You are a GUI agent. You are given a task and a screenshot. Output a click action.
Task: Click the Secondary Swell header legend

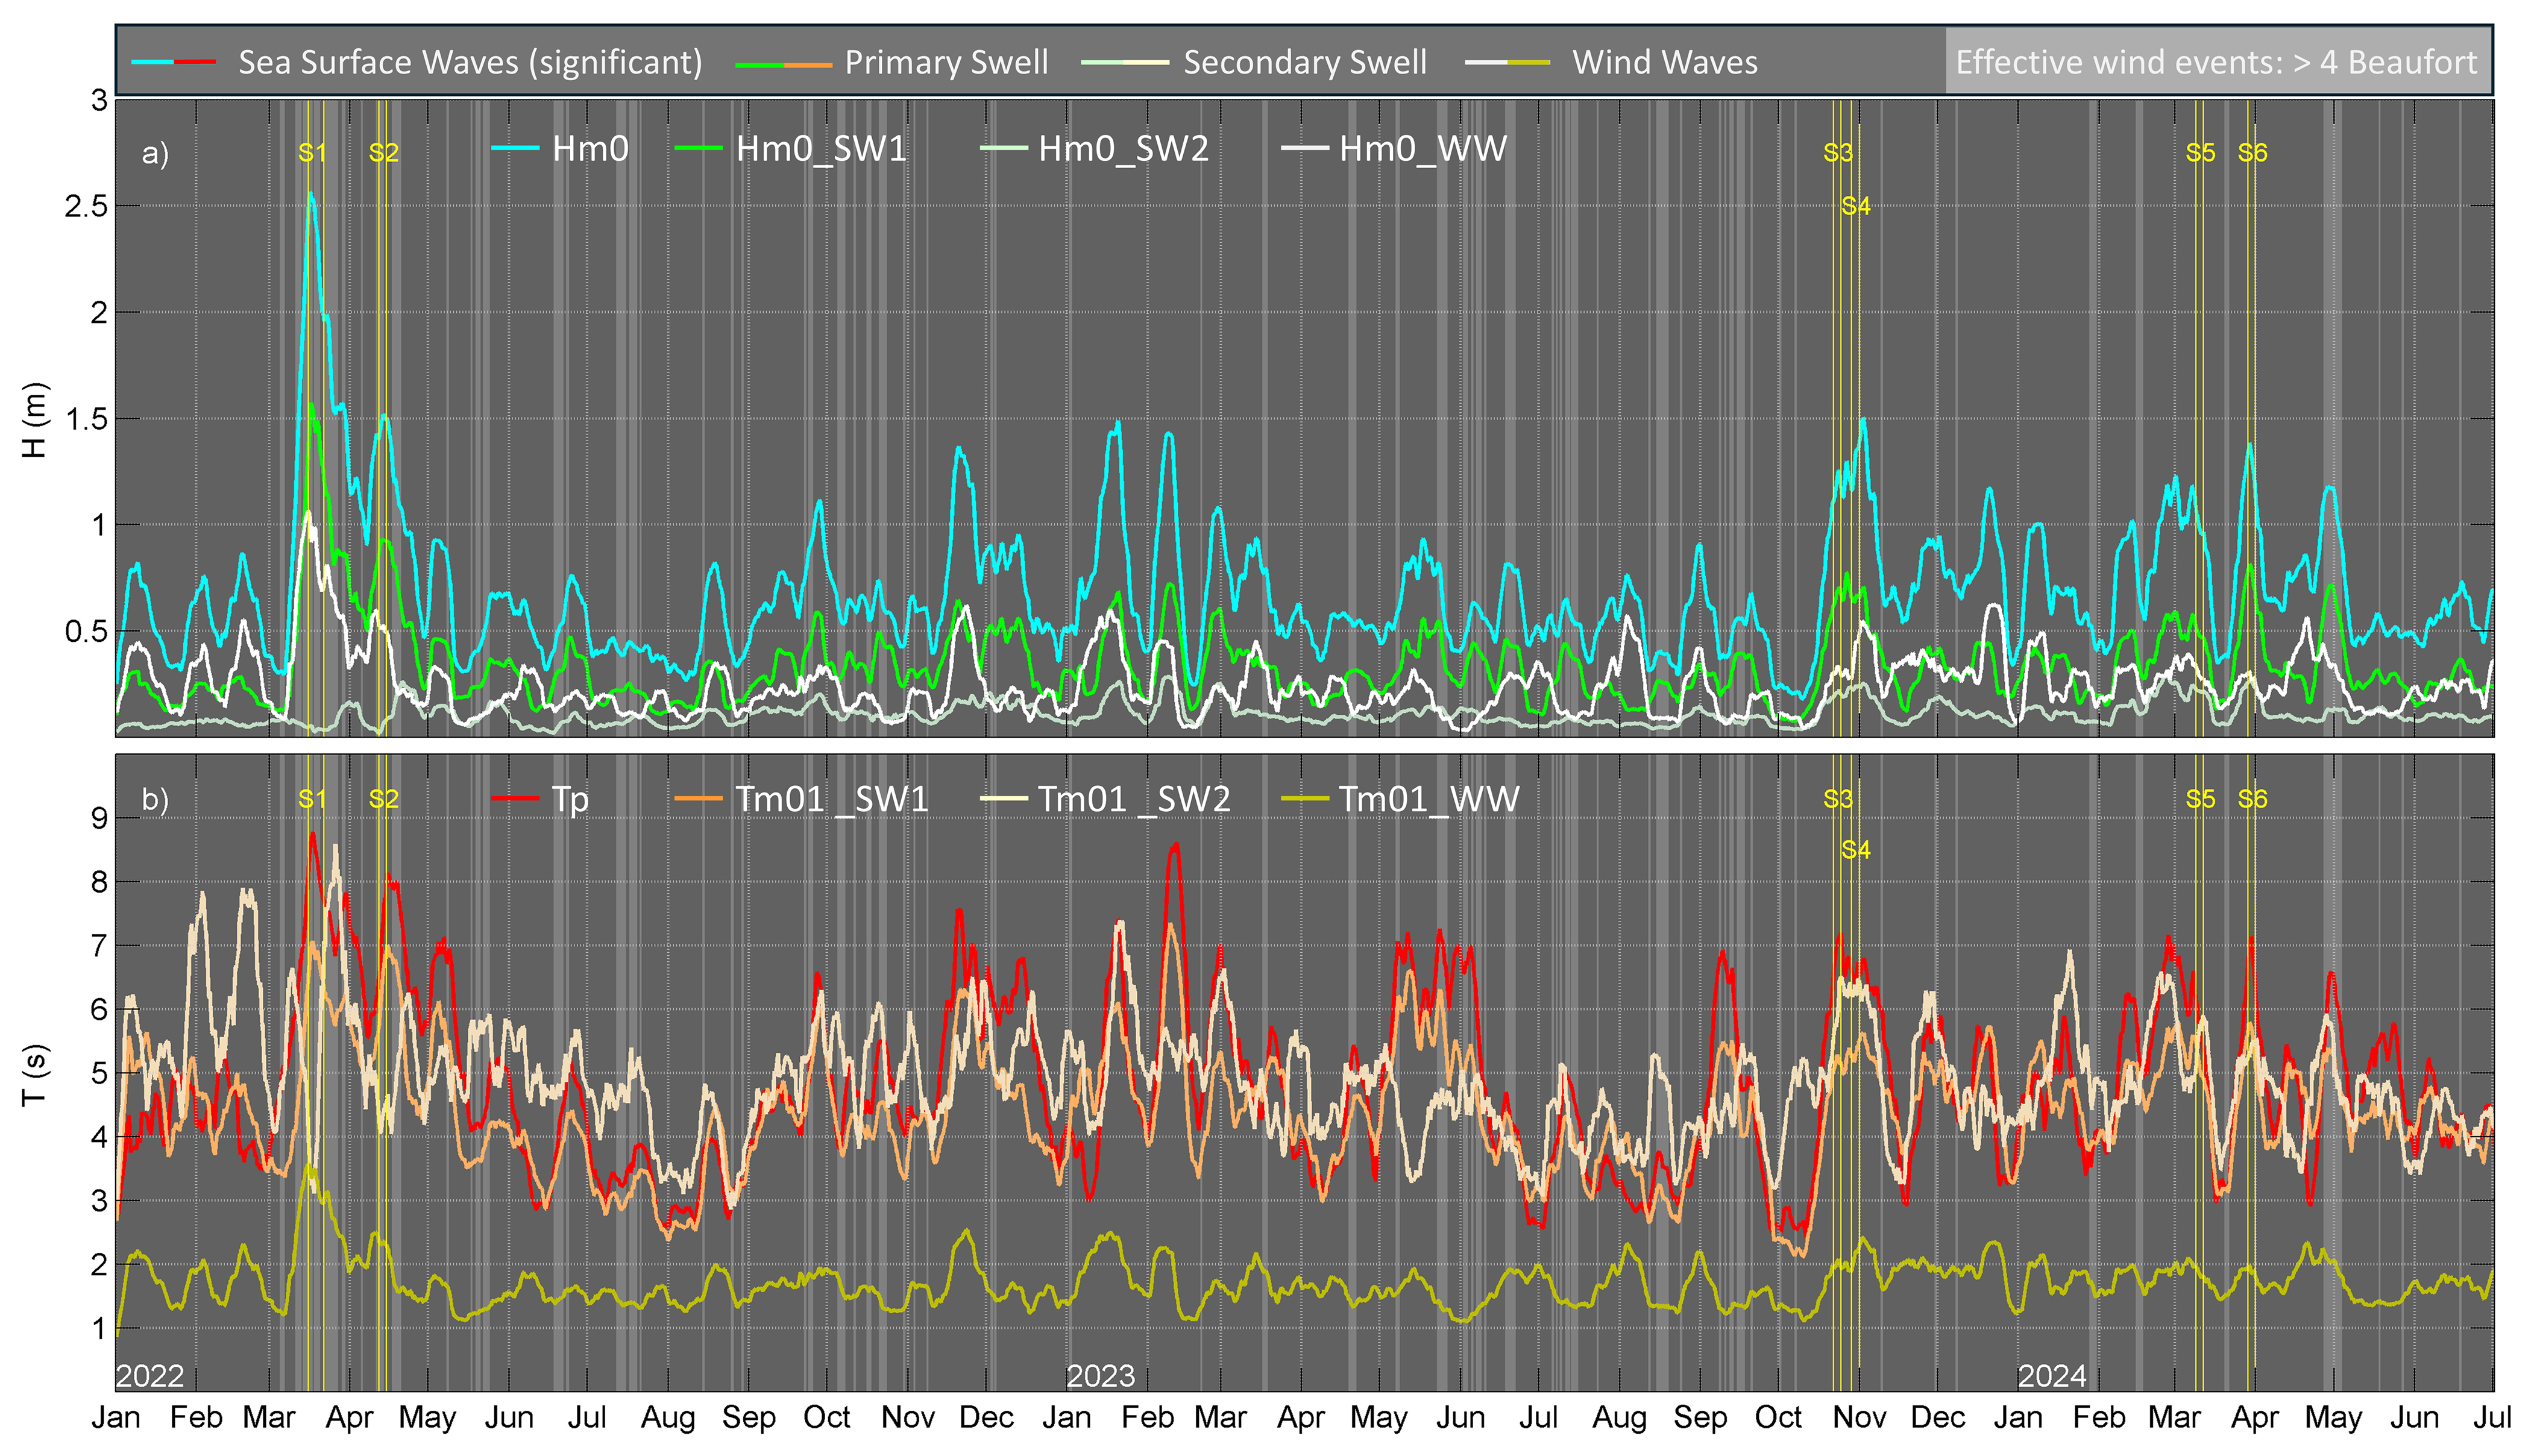coord(1304,62)
